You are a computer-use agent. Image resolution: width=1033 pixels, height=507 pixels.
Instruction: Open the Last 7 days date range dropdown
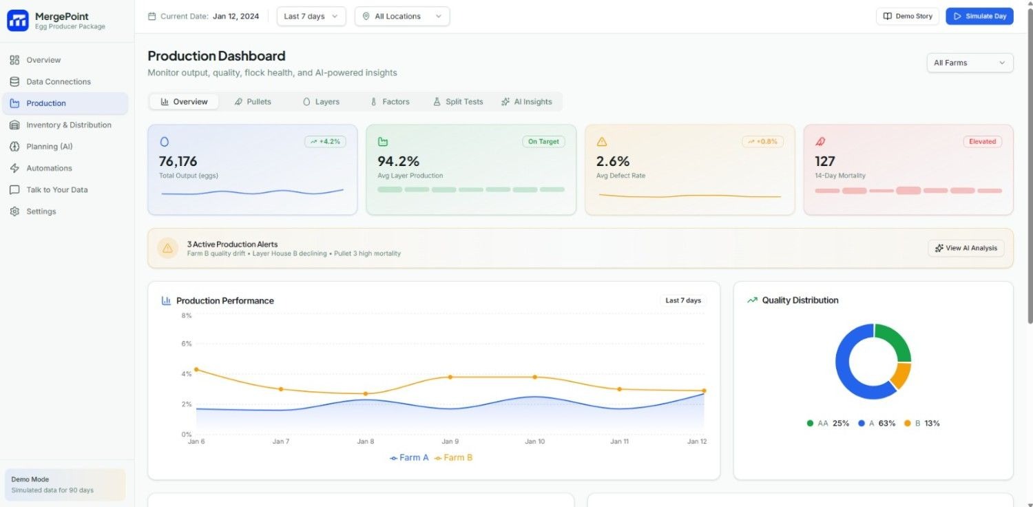311,16
